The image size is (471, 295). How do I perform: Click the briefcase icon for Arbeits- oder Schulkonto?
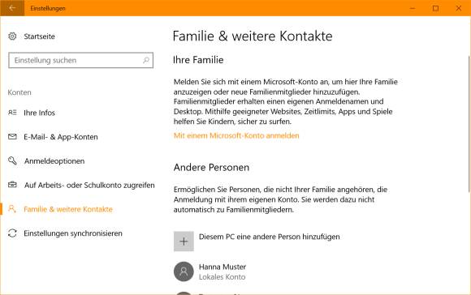[12, 185]
